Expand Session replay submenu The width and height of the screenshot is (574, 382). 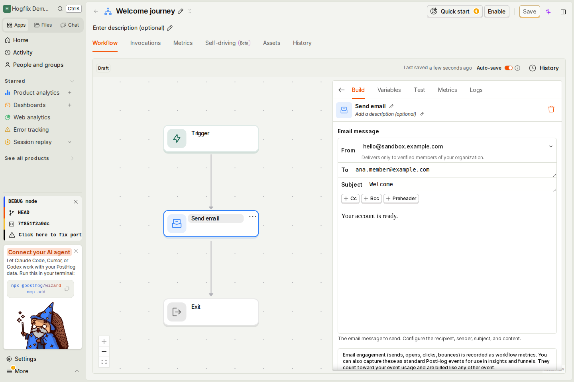(x=70, y=142)
